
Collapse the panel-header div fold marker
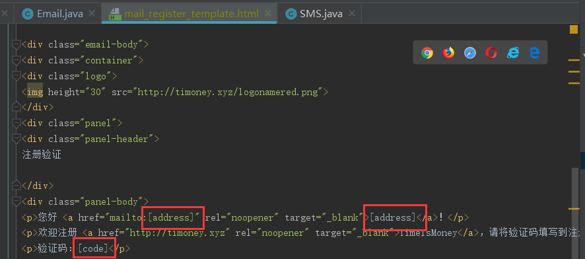click(16, 139)
